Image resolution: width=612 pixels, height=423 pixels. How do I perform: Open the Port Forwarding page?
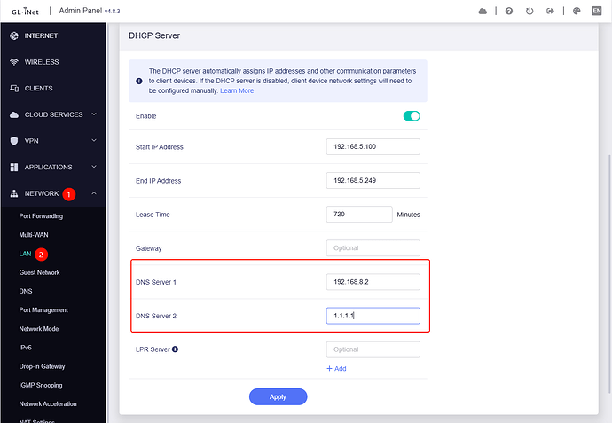click(41, 215)
